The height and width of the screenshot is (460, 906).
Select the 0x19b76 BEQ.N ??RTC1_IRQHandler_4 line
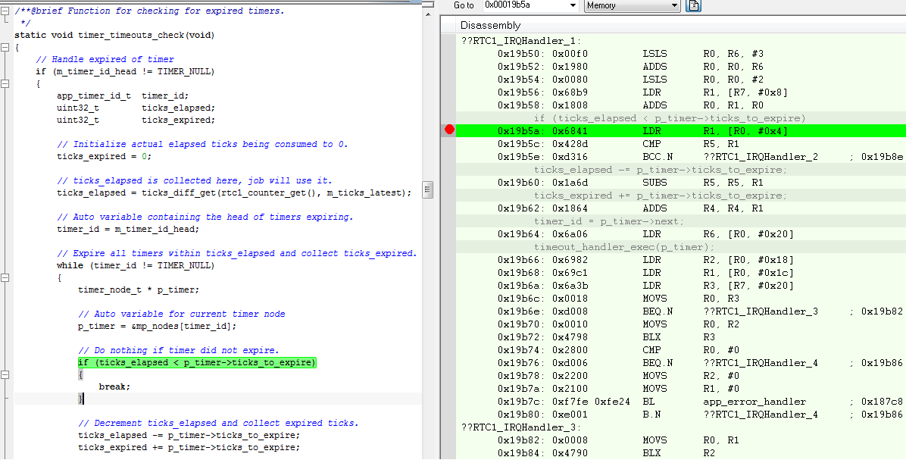tap(681, 363)
